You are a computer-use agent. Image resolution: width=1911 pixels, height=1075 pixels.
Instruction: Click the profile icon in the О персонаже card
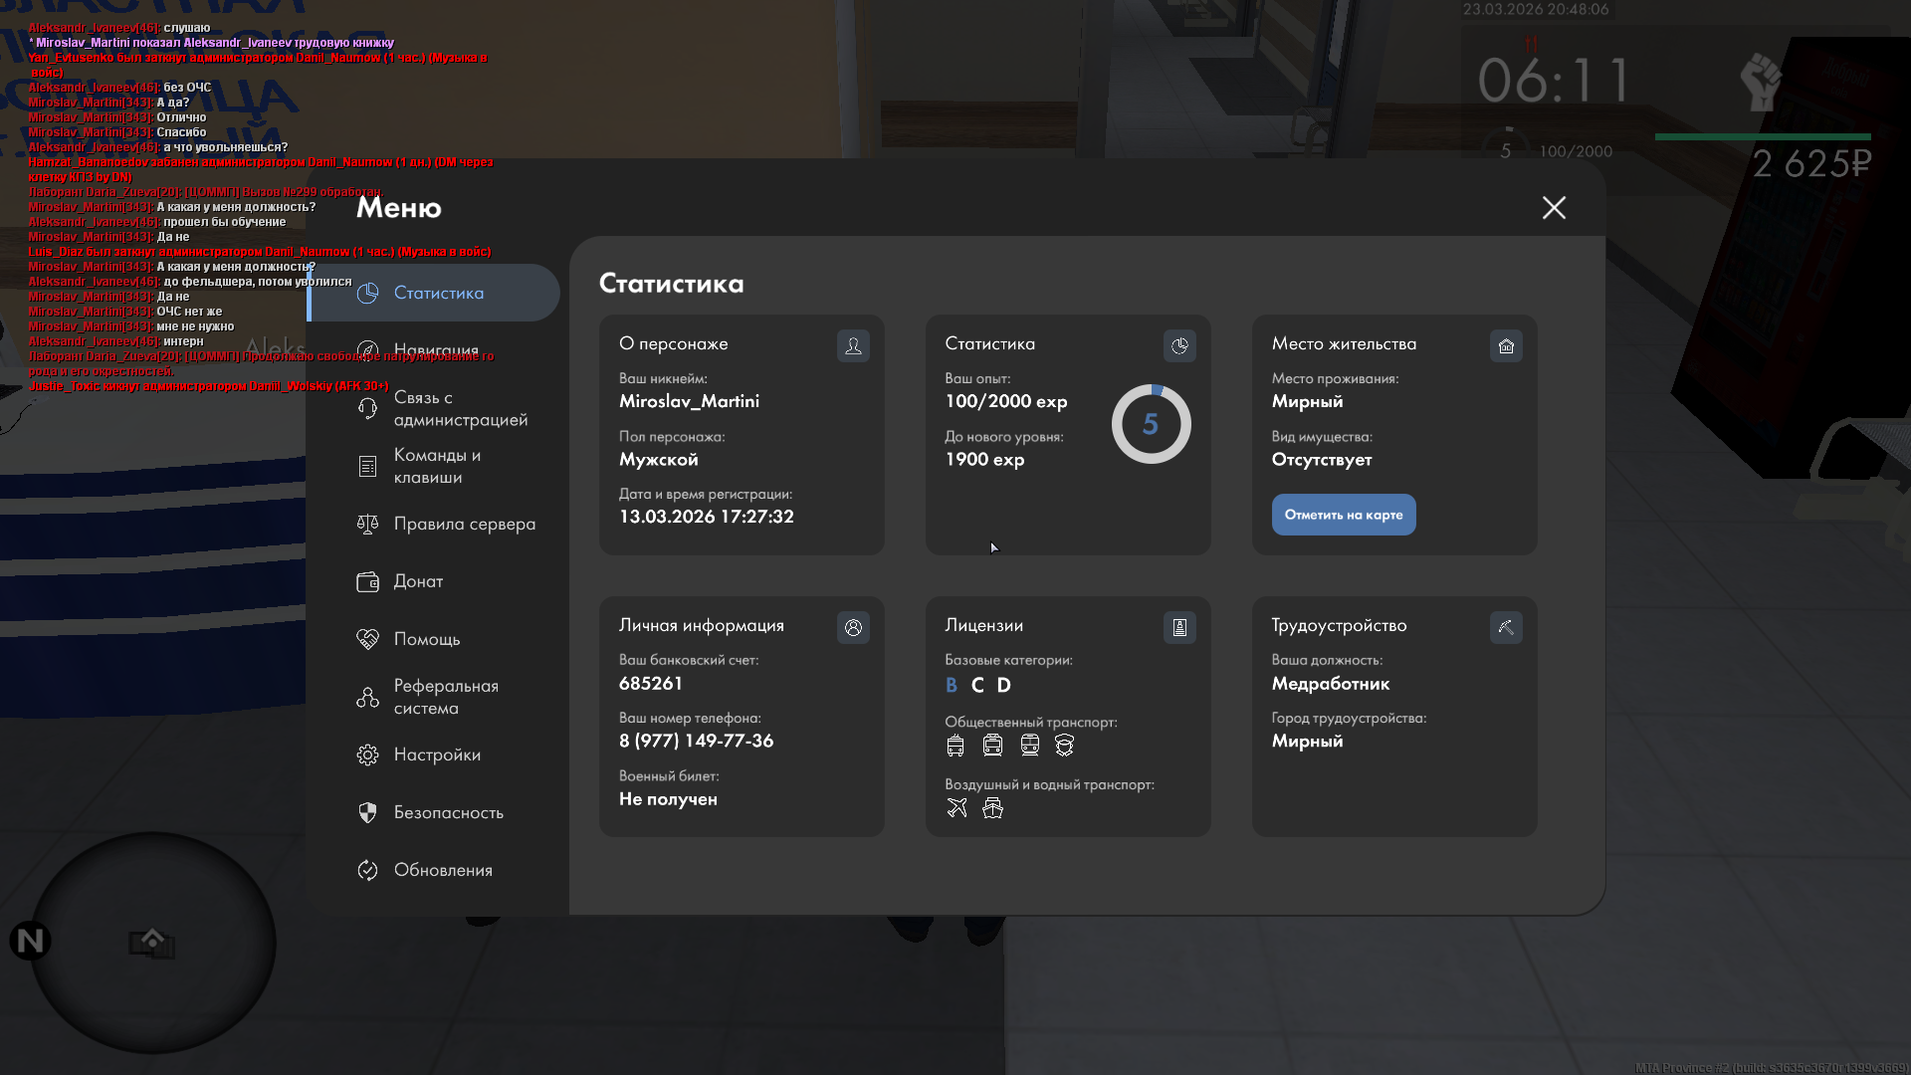pyautogui.click(x=853, y=345)
